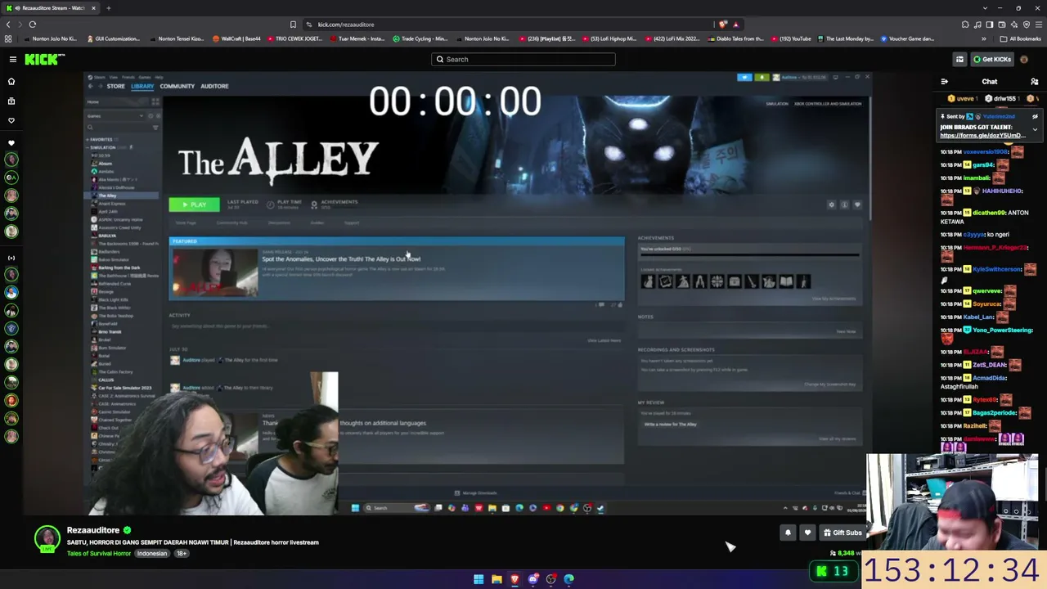Switch to Steam AUDITORE tab in stream
This screenshot has width=1047, height=589.
click(214, 86)
